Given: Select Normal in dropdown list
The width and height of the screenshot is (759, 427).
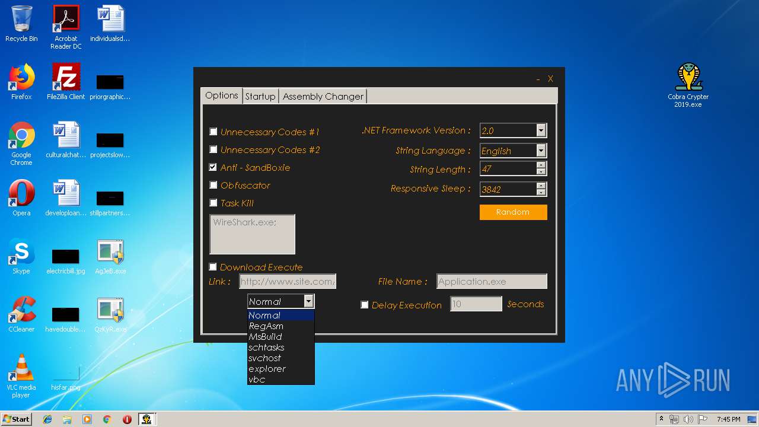Looking at the screenshot, I should pyautogui.click(x=280, y=316).
